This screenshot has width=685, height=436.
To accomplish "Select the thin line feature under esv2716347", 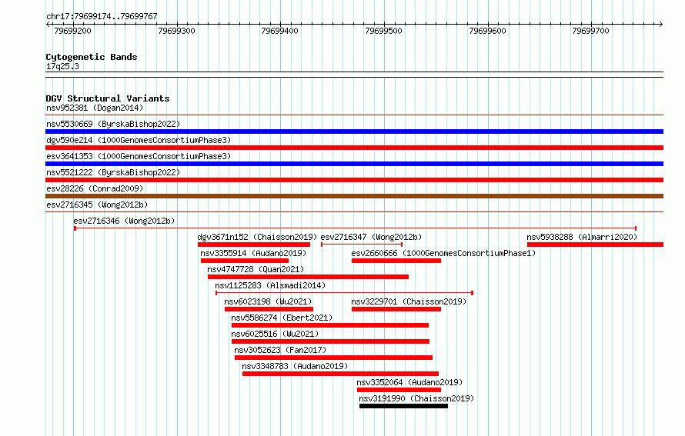I will pos(362,245).
